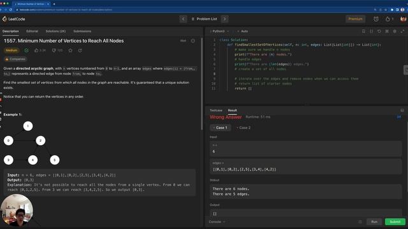Click the Medium difficulty badge

(11, 50)
